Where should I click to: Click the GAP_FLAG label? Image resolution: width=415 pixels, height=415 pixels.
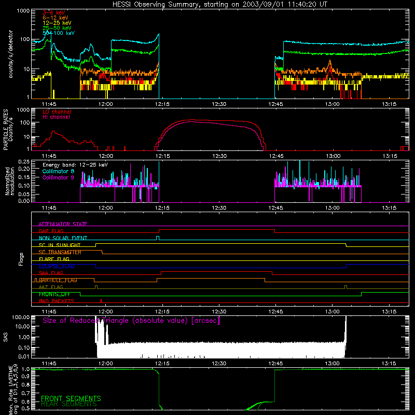click(x=51, y=231)
